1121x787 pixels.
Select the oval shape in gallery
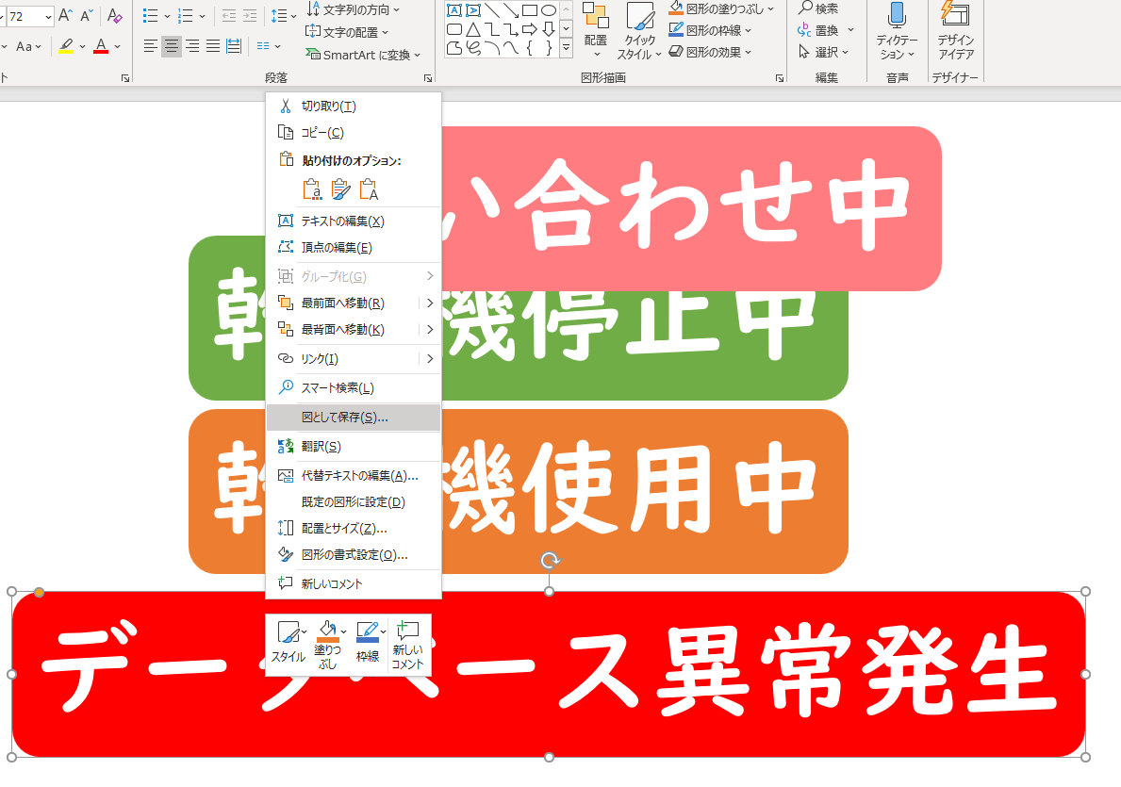[549, 10]
